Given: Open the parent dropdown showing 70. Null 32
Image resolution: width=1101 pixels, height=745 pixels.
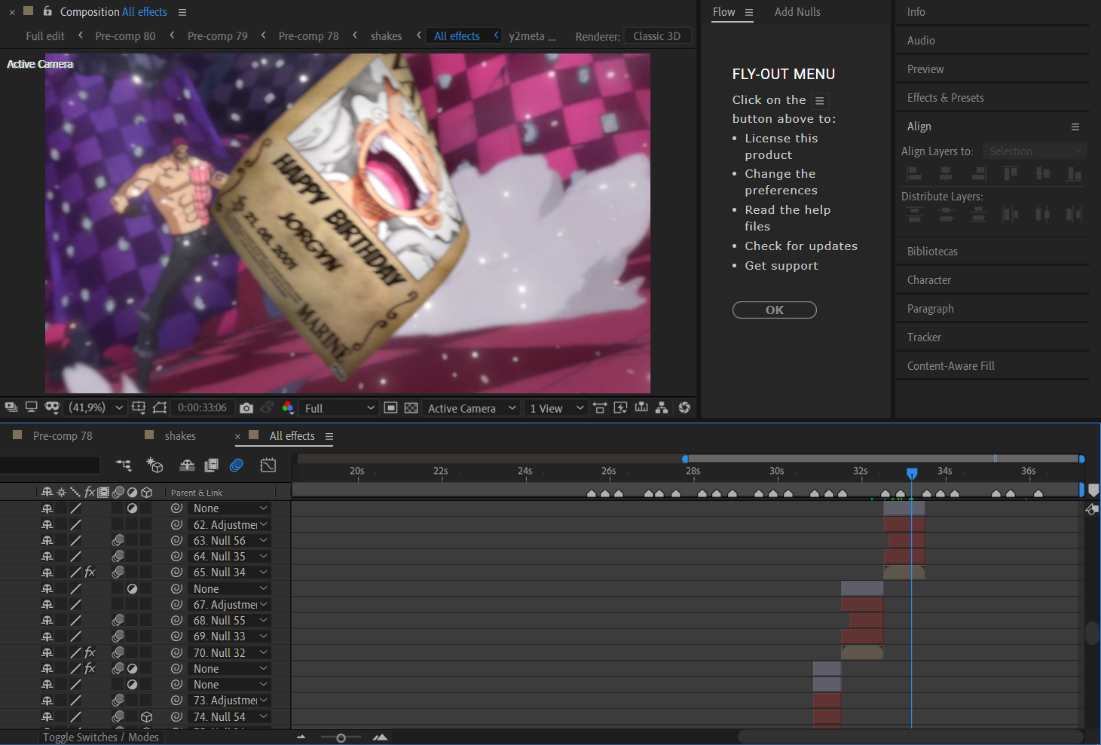Looking at the screenshot, I should point(229,652).
